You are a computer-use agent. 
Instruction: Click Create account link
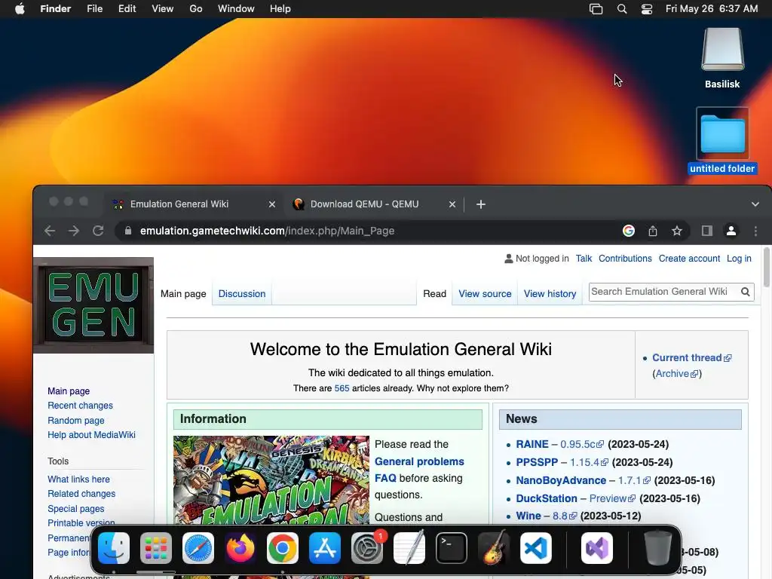click(689, 259)
